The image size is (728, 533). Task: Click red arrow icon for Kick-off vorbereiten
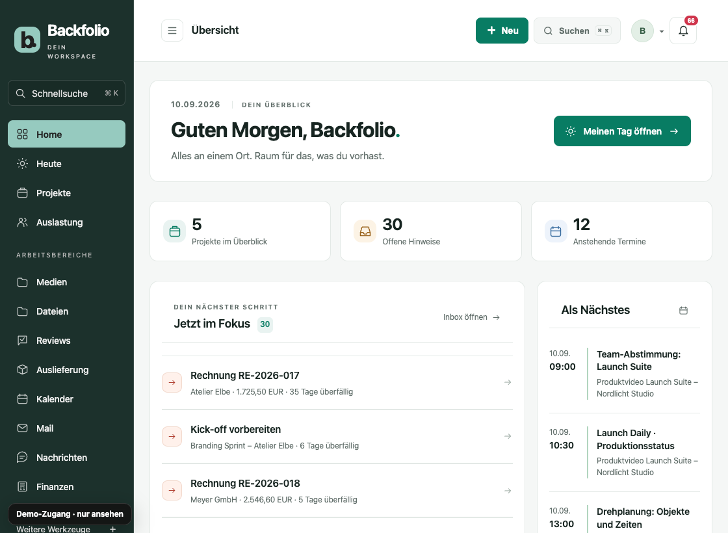pyautogui.click(x=172, y=436)
